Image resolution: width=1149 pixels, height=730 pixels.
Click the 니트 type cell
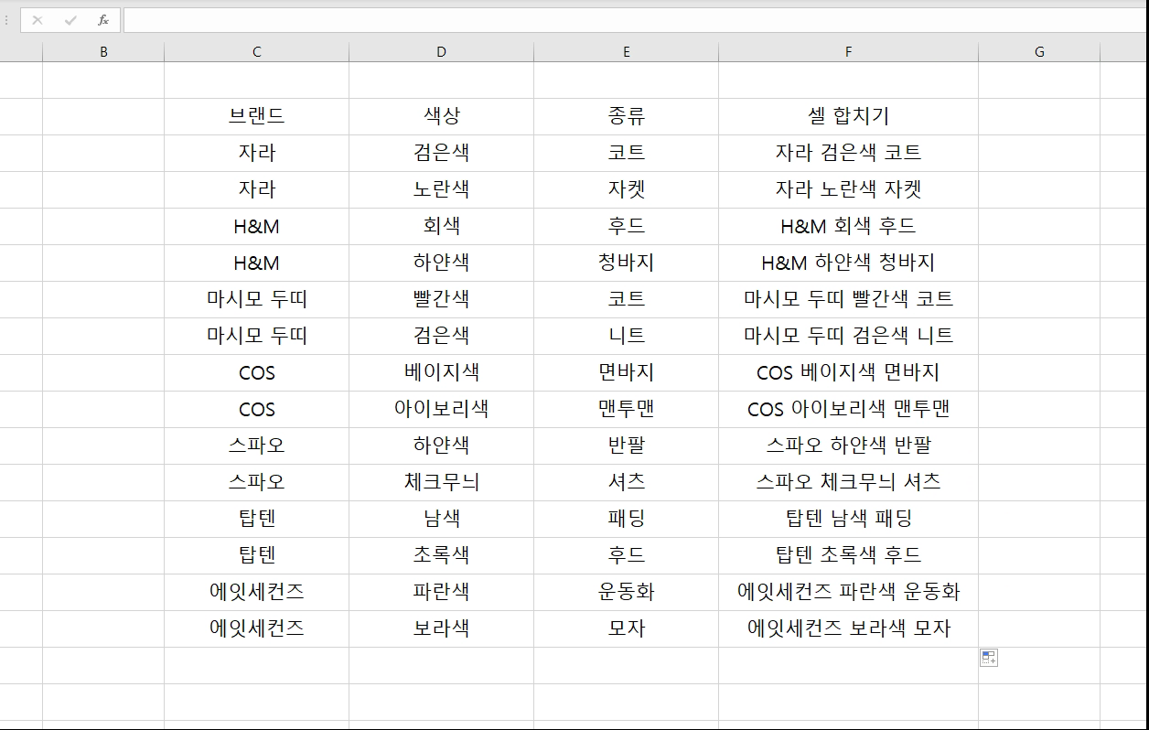[x=626, y=336]
